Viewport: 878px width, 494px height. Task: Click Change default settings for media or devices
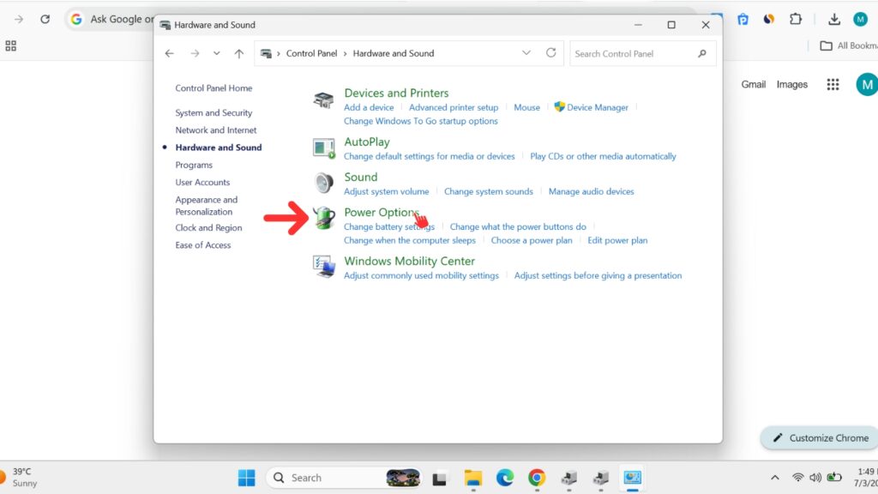(429, 156)
